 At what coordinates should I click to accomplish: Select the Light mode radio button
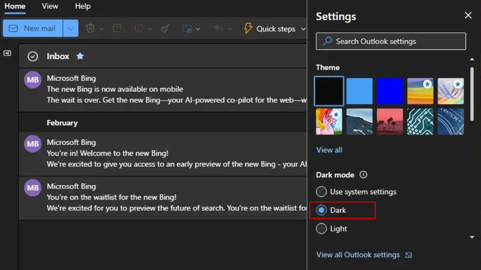(x=321, y=229)
